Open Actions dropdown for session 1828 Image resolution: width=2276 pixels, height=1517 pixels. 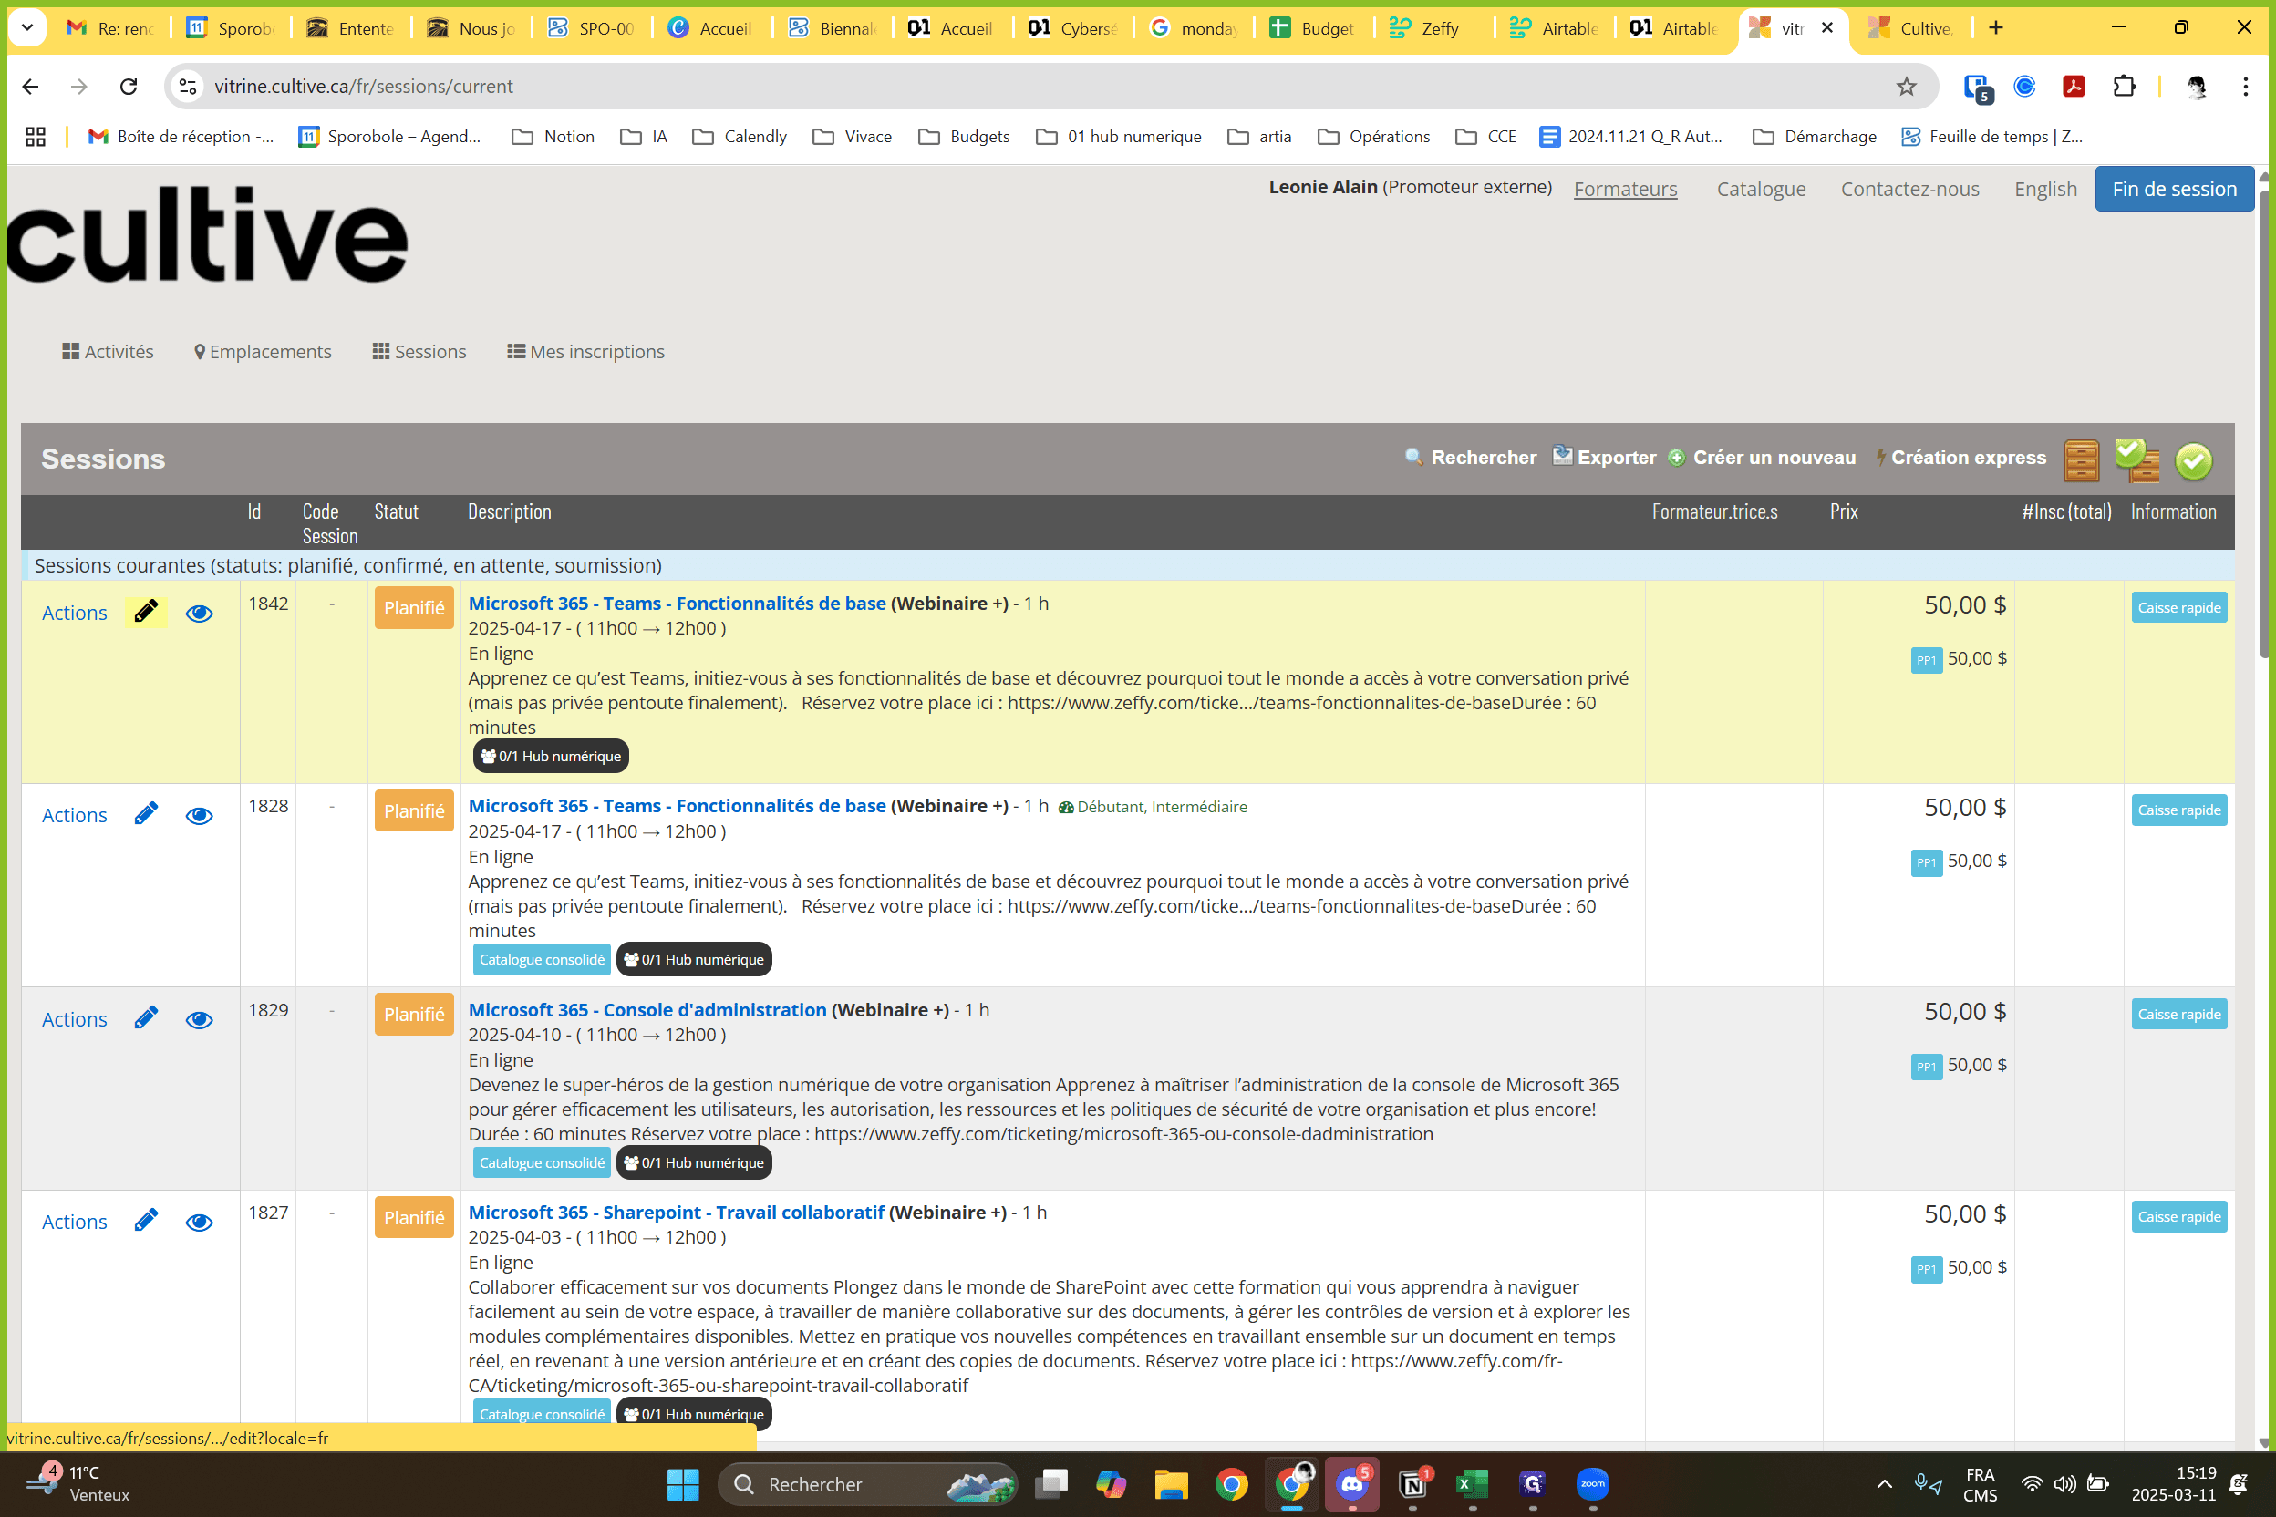(75, 815)
